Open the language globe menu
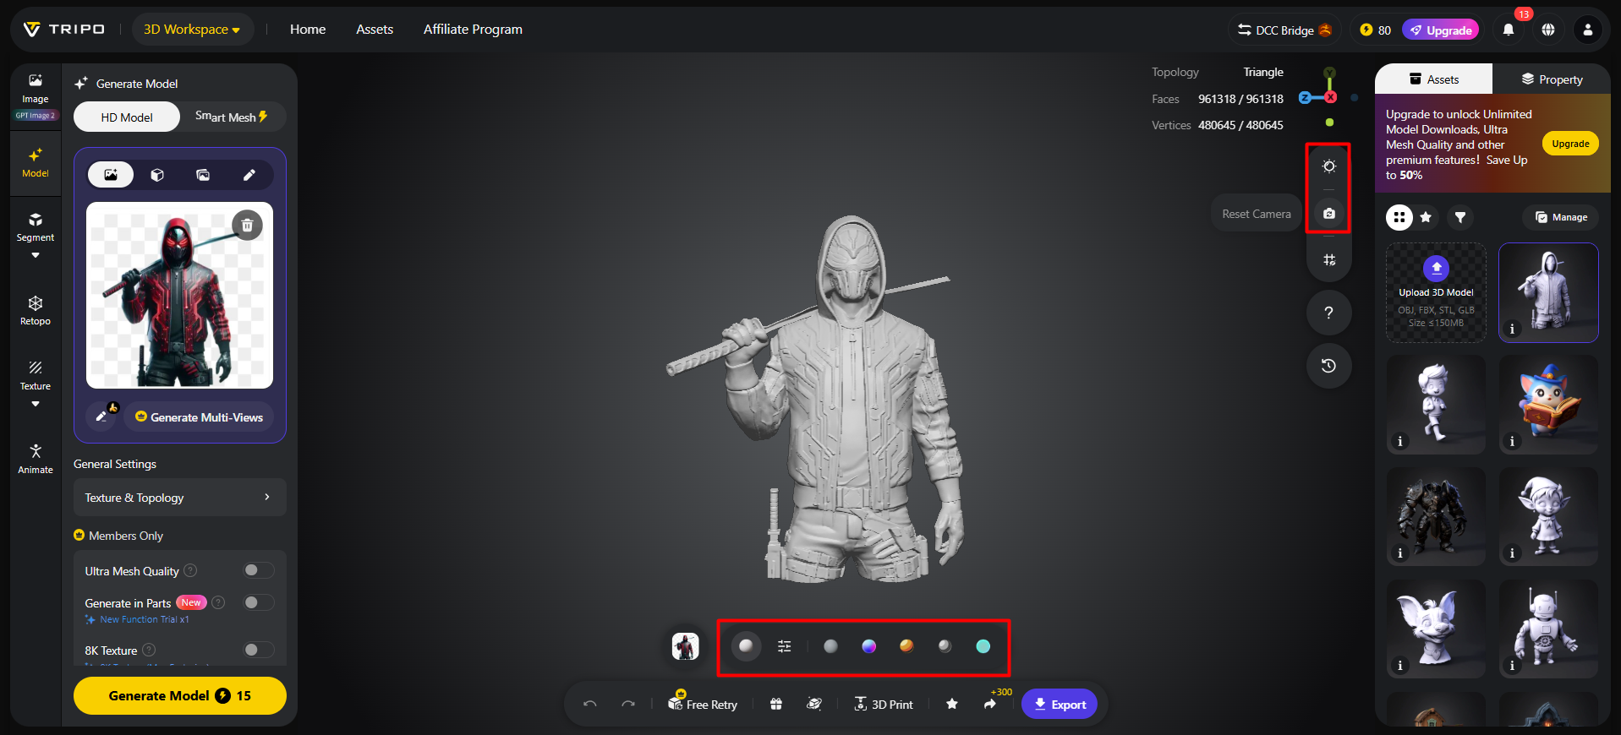Image resolution: width=1621 pixels, height=735 pixels. 1548,30
